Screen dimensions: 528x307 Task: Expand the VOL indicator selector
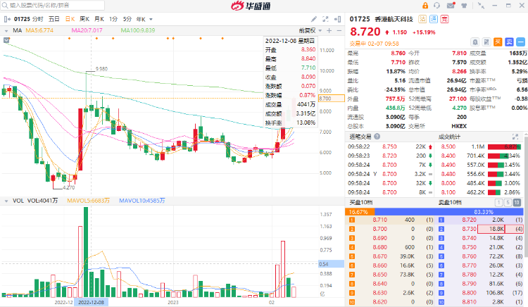[6, 201]
